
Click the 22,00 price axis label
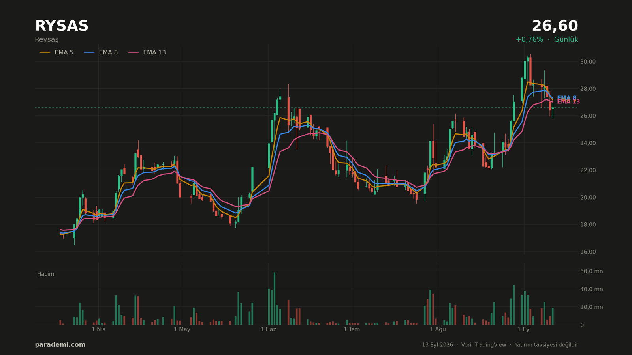click(588, 170)
